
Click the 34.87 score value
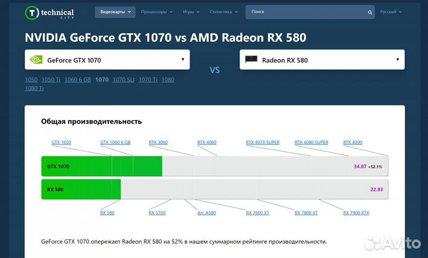[x=360, y=166]
